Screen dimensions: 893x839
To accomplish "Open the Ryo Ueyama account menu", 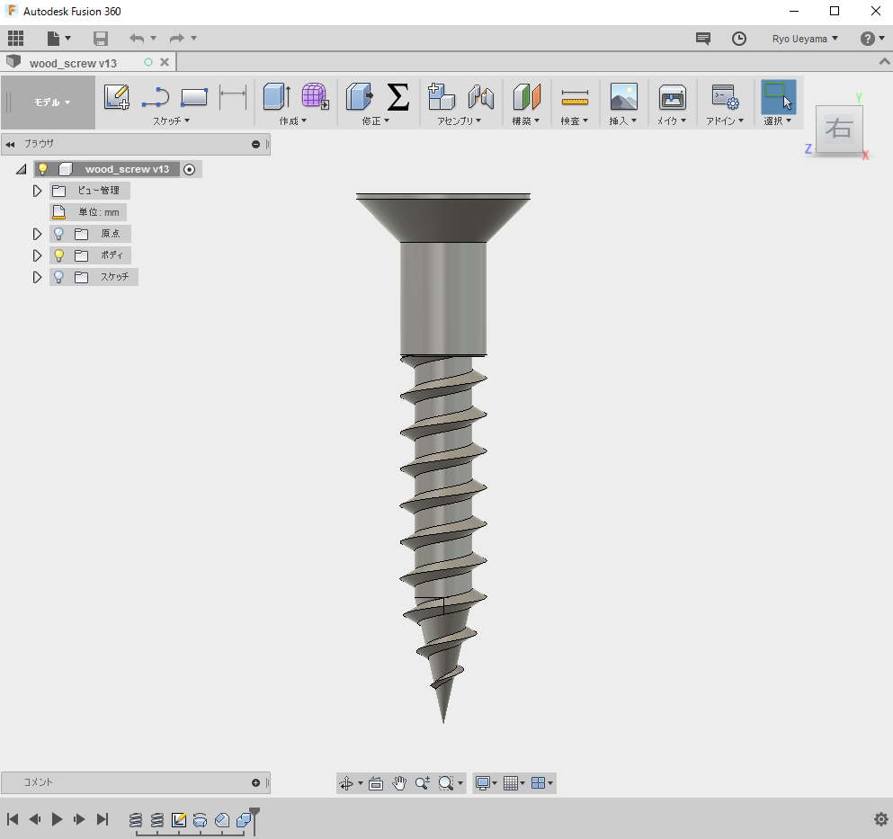I will tap(805, 39).
